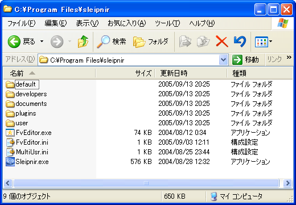Expand the links toolbar chevron
The image size is (296, 205).
click(x=289, y=57)
